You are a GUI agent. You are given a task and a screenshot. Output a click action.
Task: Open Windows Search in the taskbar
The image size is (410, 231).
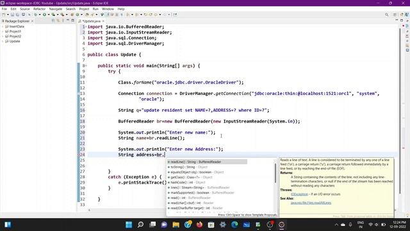point(141,225)
